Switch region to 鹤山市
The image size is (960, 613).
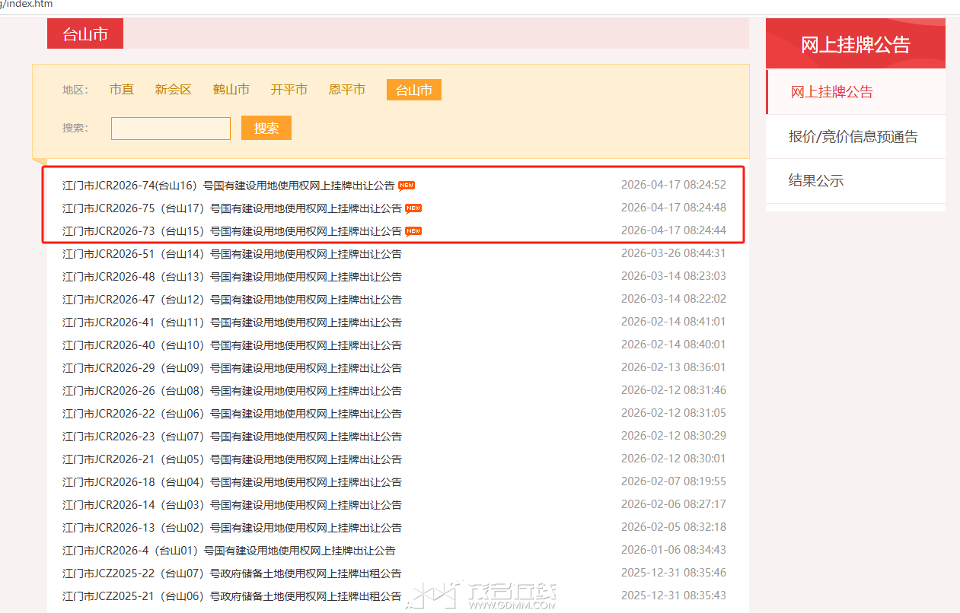(x=231, y=90)
